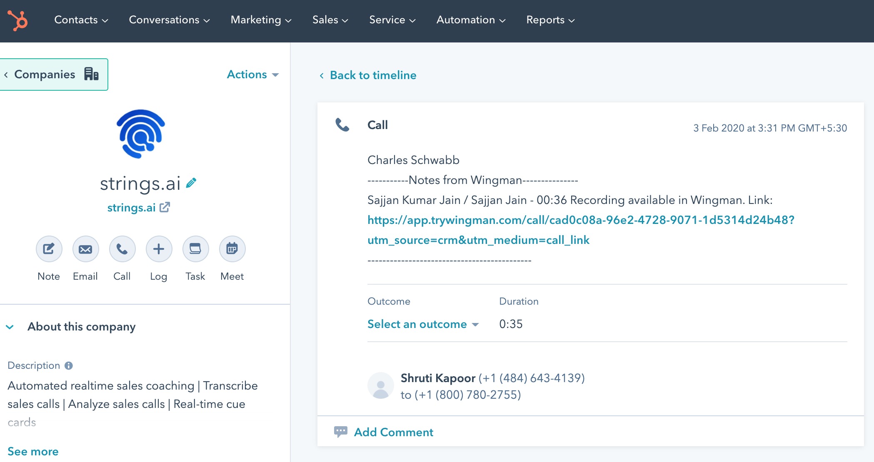
Task: Click Shruti Kapoor name
Action: 438,378
